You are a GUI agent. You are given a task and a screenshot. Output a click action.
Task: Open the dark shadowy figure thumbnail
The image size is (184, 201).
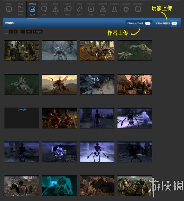point(135,152)
